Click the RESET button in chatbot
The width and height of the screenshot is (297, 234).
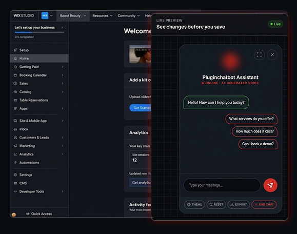pyautogui.click(x=216, y=205)
